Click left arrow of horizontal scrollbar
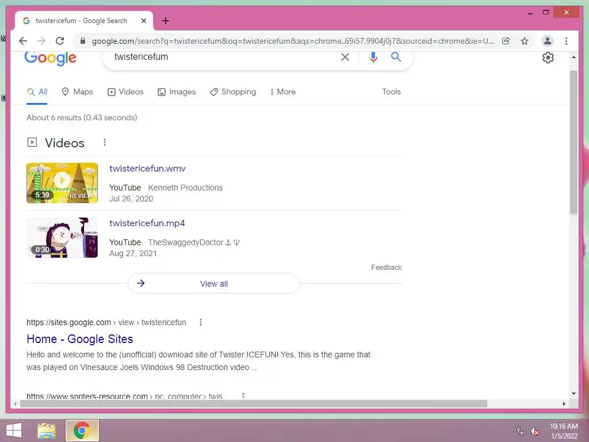Image resolution: width=589 pixels, height=442 pixels. [x=15, y=403]
